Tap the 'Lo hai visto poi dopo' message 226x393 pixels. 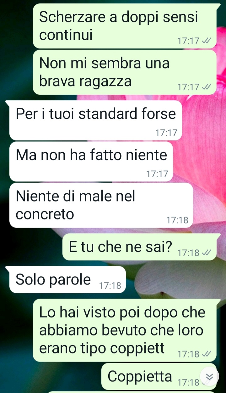click(x=125, y=330)
